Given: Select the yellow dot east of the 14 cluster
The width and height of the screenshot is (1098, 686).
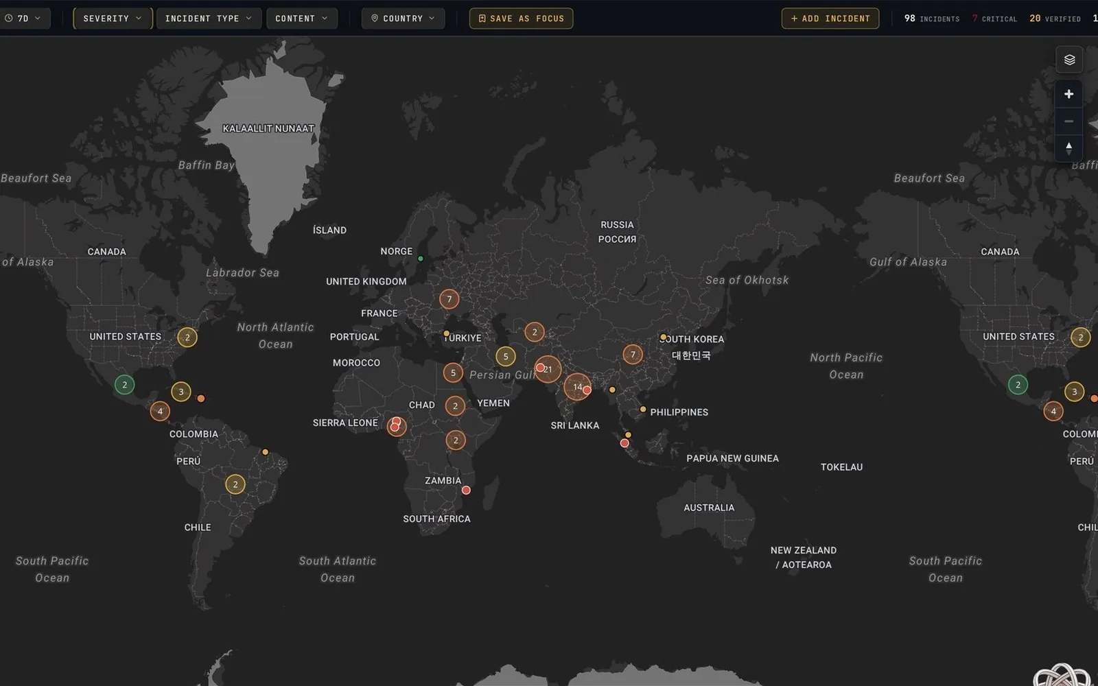Looking at the screenshot, I should [x=612, y=390].
